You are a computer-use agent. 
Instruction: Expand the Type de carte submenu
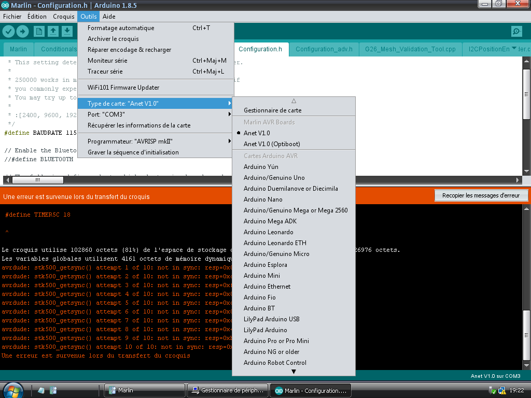coord(156,104)
